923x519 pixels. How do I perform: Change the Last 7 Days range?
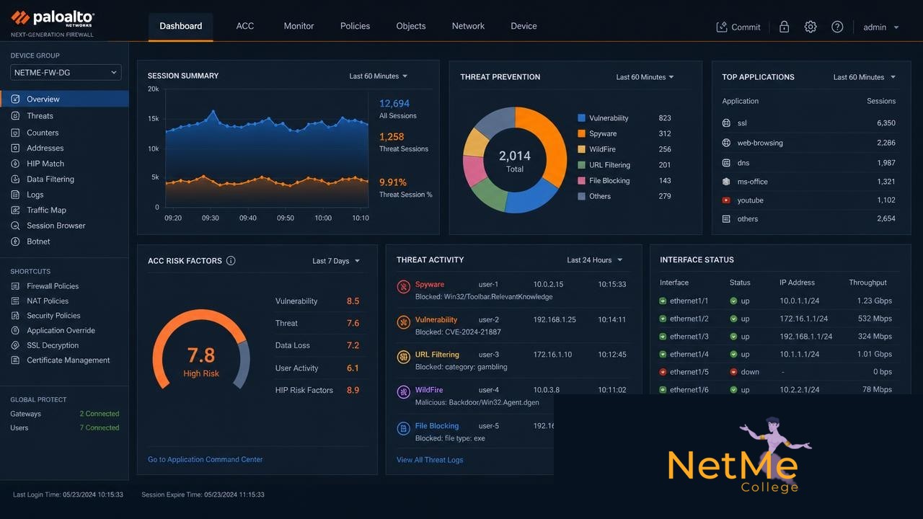tap(336, 261)
